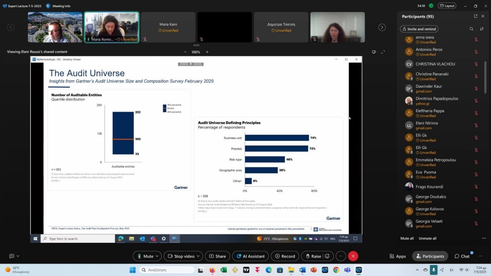491x276 pixels.
Task: Open the emoji reactions picker
Action: (x=327, y=256)
